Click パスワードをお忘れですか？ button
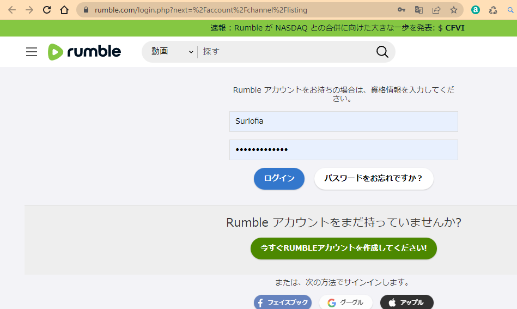This screenshot has height=309, width=517. [x=374, y=178]
